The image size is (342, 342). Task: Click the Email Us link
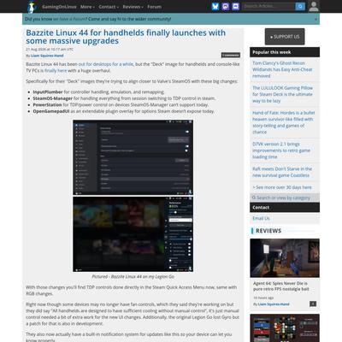click(261, 218)
